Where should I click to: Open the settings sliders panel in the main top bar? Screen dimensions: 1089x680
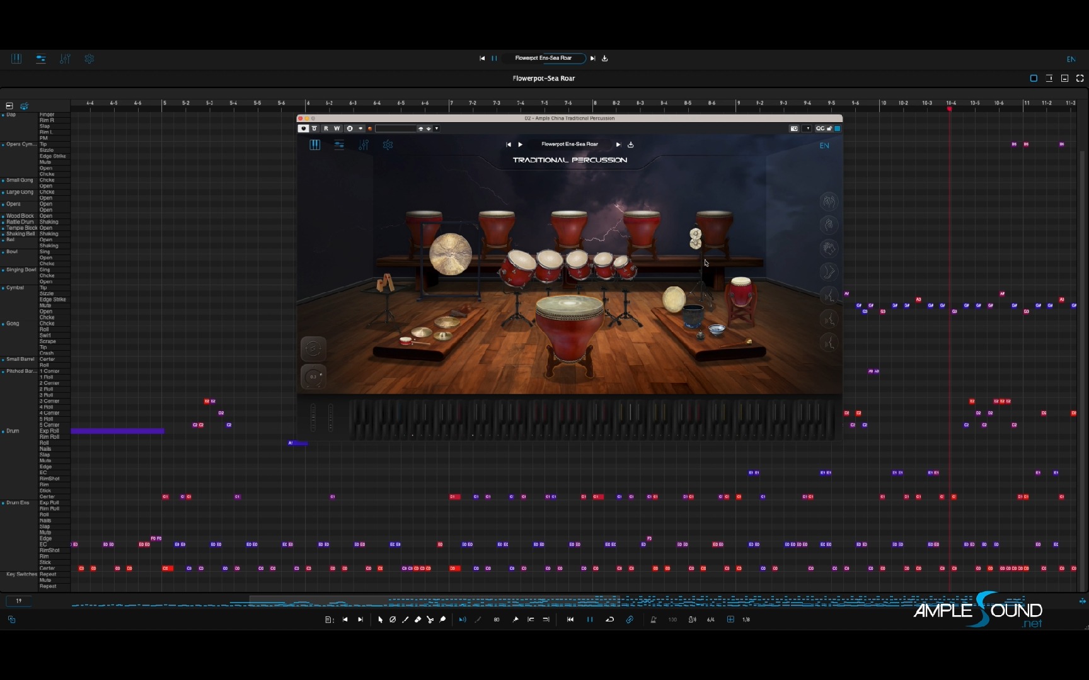(x=40, y=59)
